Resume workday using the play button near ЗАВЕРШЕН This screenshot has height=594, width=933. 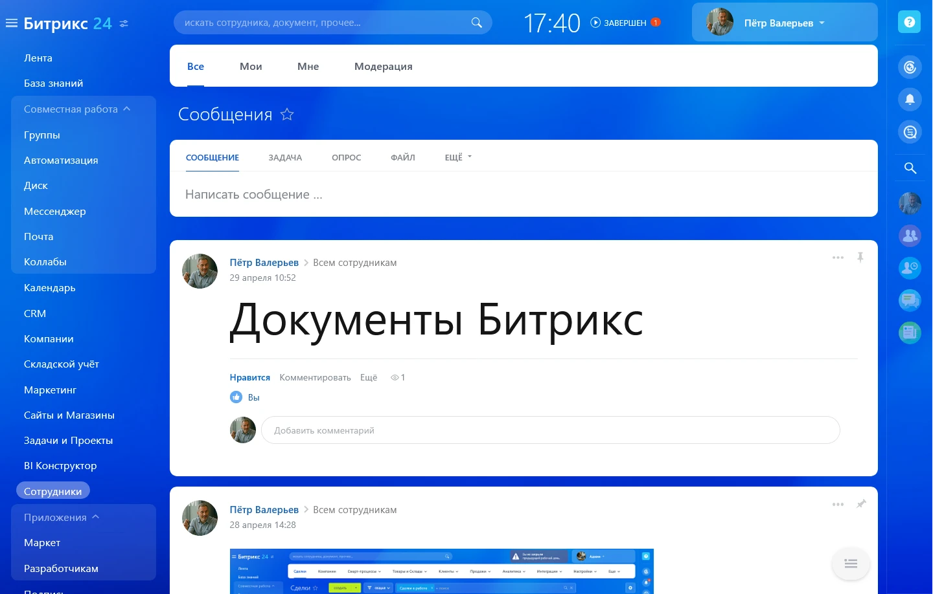point(595,21)
